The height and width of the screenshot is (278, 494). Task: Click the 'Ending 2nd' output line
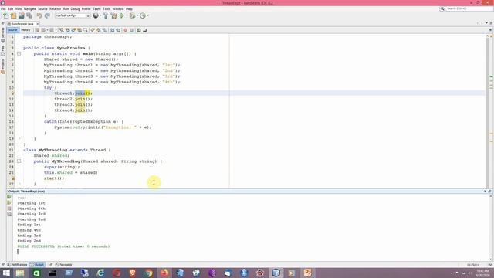[x=29, y=241]
